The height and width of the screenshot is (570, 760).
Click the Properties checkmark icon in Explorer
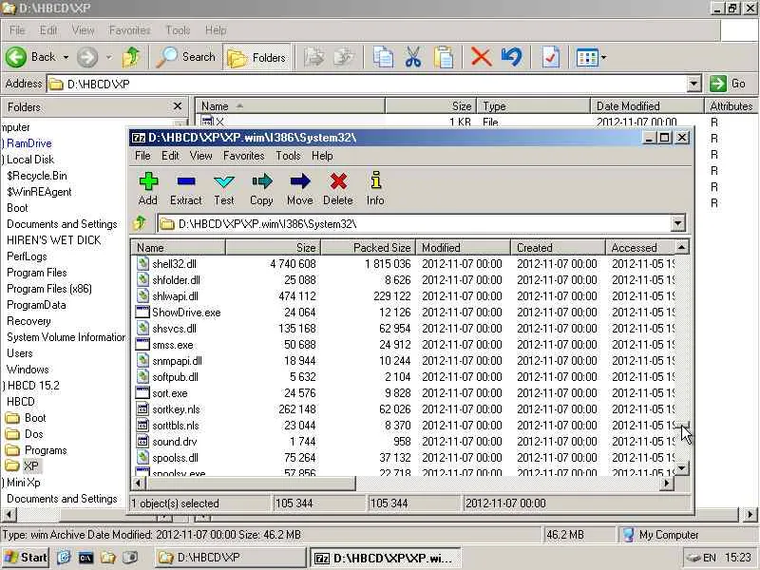pyautogui.click(x=551, y=57)
